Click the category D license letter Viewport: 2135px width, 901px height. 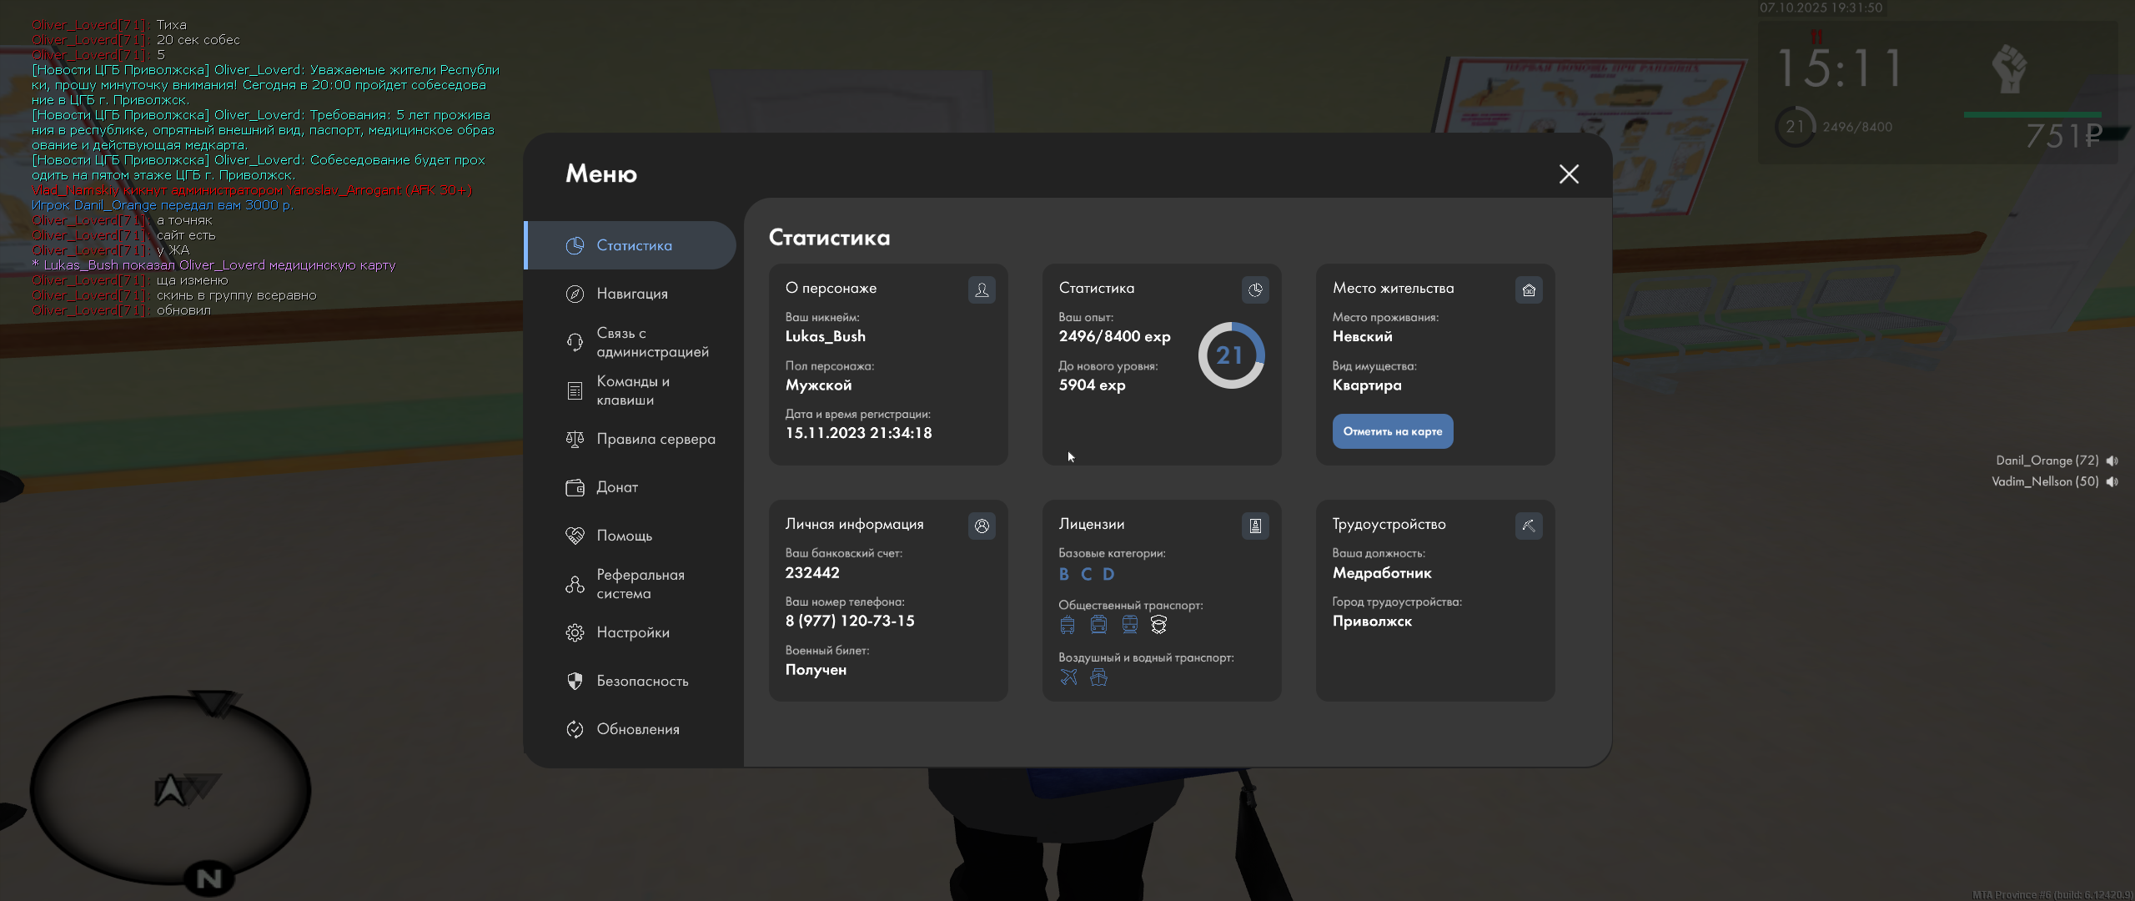(1108, 574)
